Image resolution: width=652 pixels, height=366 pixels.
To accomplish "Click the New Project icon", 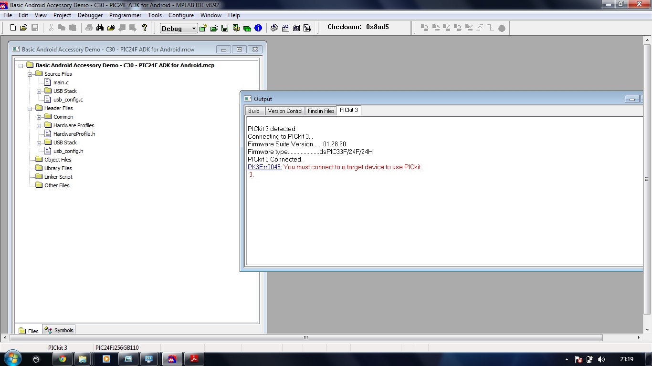I will [203, 28].
